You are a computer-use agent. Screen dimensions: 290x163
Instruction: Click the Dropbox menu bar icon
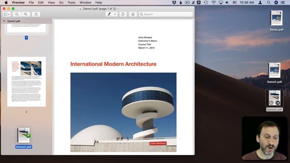174,2
